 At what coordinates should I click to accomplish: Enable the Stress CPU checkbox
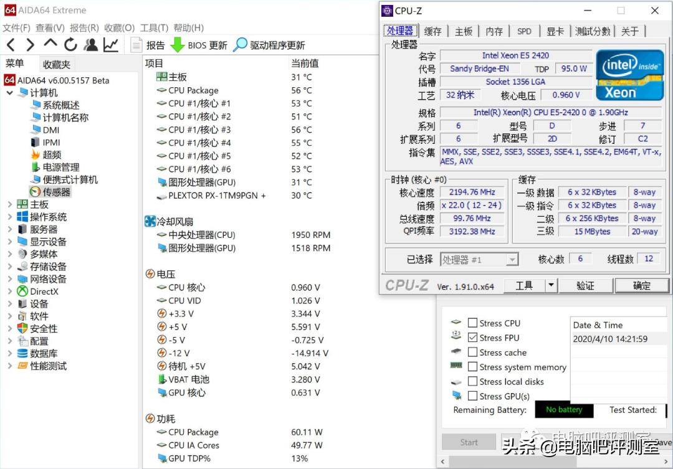point(473,323)
